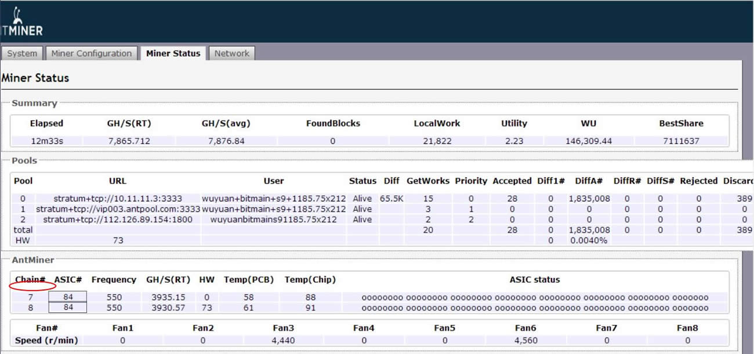Click the ASIC# box for chain 7
The image size is (754, 354).
pos(68,297)
